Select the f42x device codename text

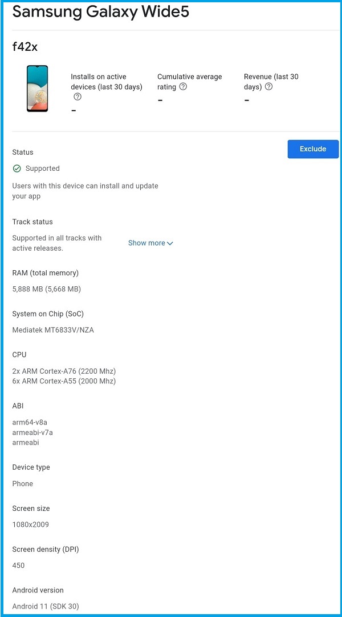[25, 47]
